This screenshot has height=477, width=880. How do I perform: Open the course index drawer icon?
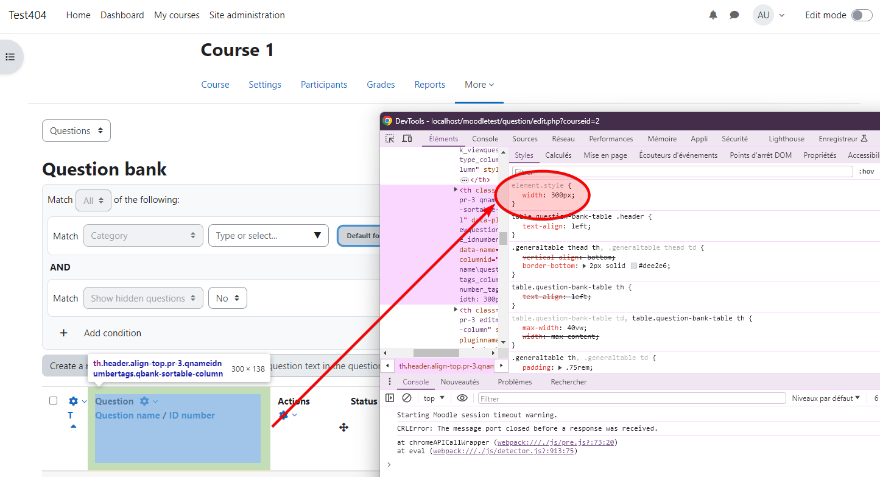pos(10,57)
